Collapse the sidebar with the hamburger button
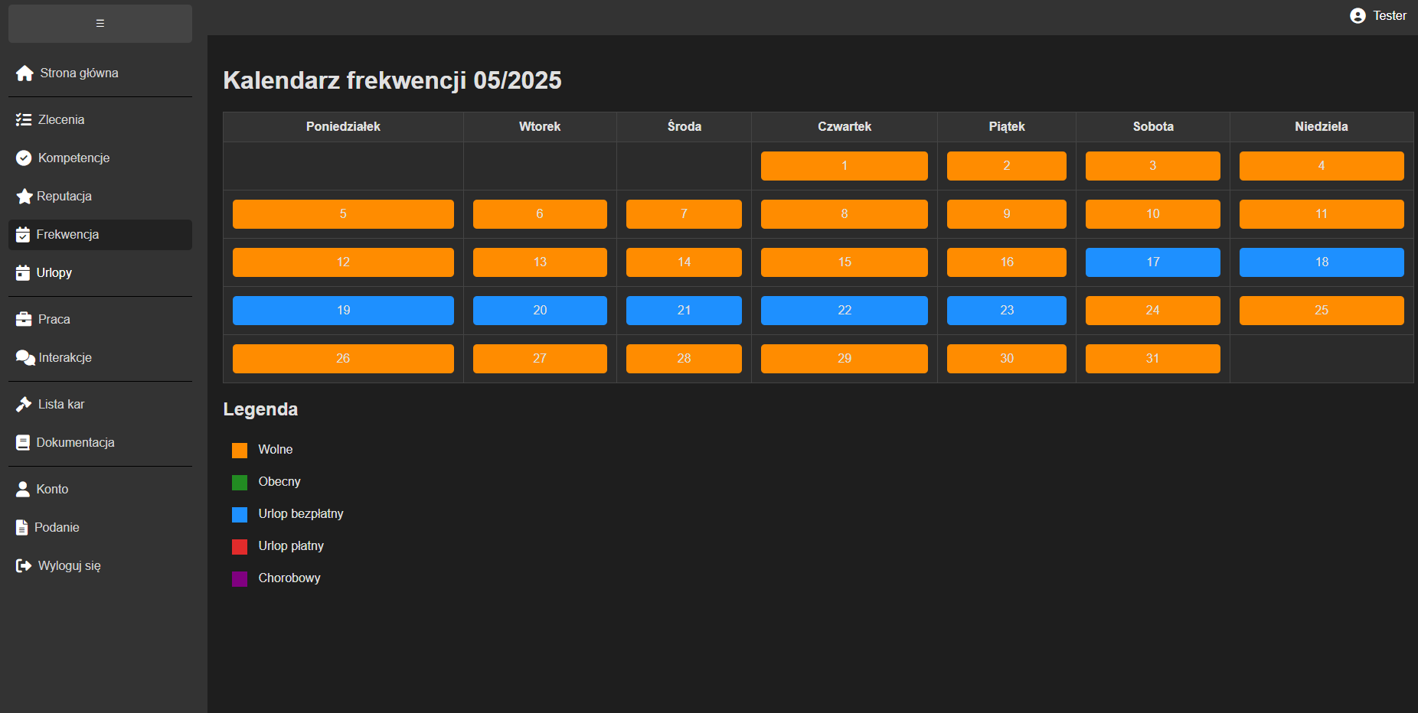1418x713 pixels. (100, 24)
